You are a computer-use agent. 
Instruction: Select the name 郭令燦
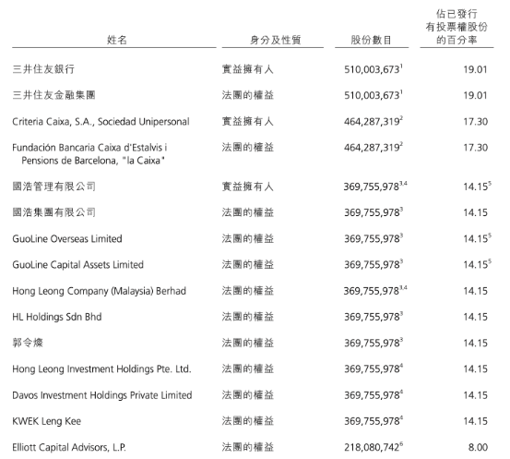pyautogui.click(x=28, y=343)
